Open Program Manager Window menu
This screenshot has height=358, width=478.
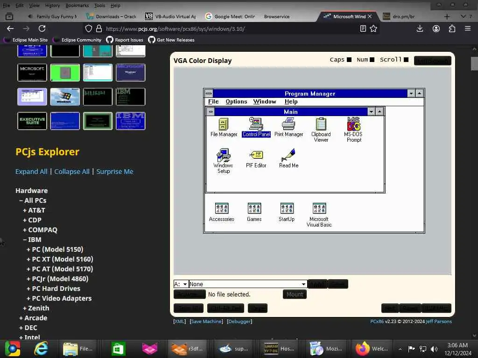pos(265,102)
